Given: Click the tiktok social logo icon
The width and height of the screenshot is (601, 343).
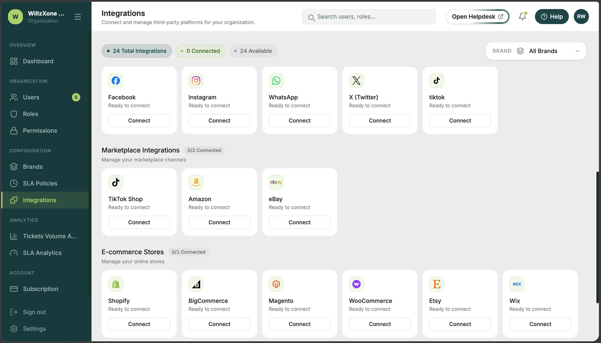Looking at the screenshot, I should (436, 81).
